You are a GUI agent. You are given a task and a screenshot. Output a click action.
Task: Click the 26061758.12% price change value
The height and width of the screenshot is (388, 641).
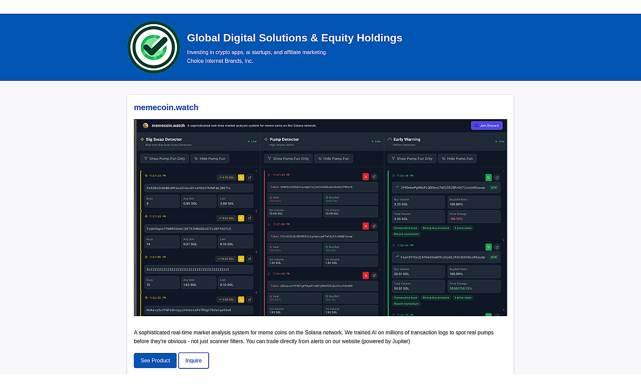pos(461,289)
